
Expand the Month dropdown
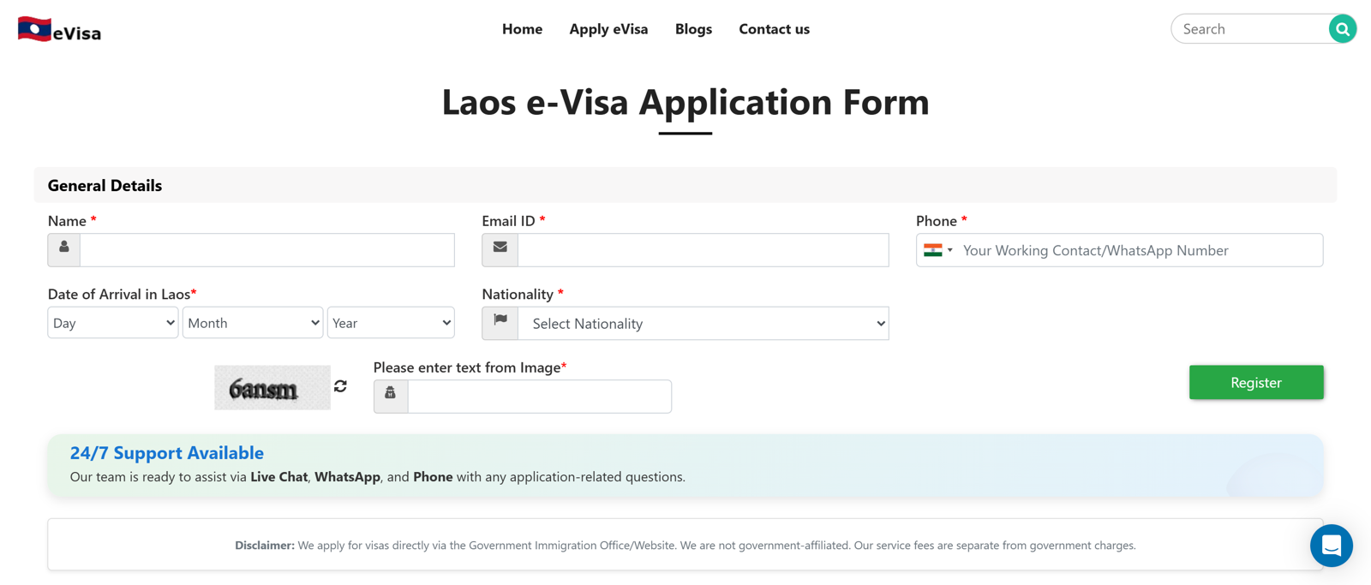253,323
